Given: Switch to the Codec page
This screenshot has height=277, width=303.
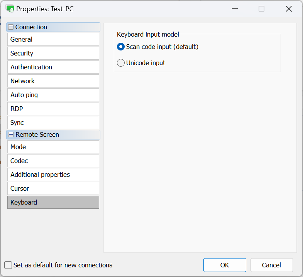Looking at the screenshot, I should pyautogui.click(x=53, y=161).
